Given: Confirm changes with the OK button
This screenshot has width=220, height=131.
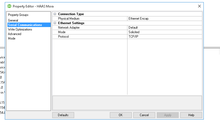Looking at the screenshot, I should coord(121,115).
